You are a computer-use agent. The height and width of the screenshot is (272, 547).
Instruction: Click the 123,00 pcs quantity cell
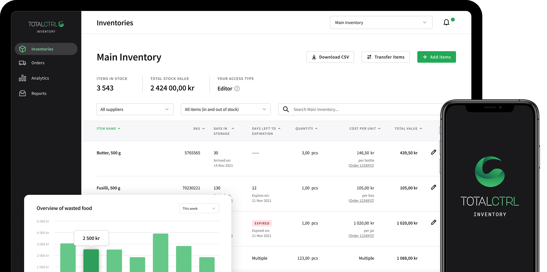(307, 258)
